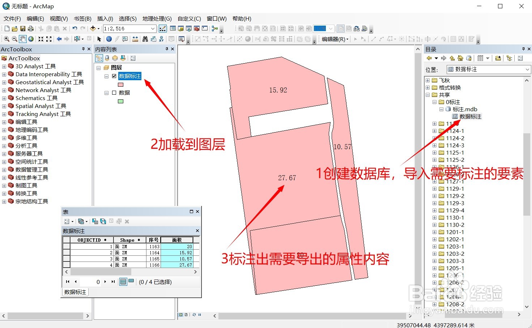
Task: Click the Open file folder icon
Action: pyautogui.click(x=15, y=29)
